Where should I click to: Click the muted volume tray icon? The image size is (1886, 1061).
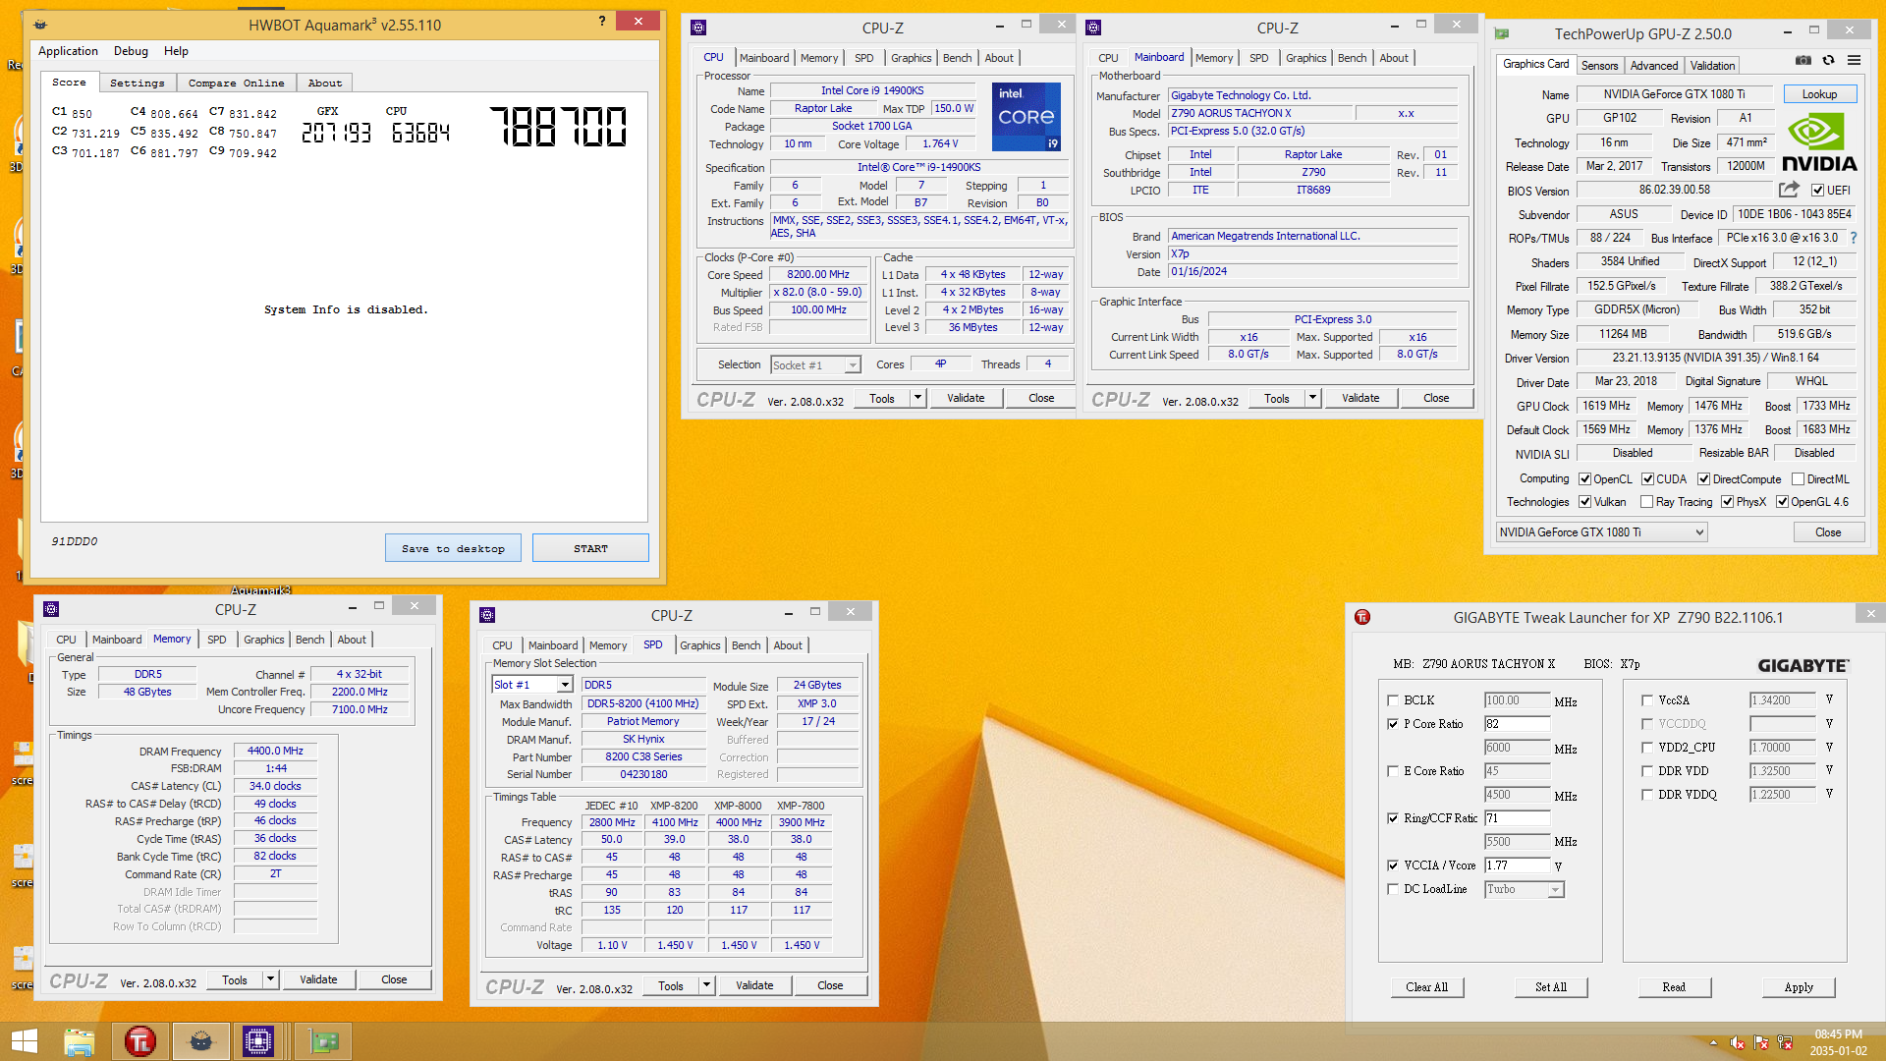point(1738,1042)
